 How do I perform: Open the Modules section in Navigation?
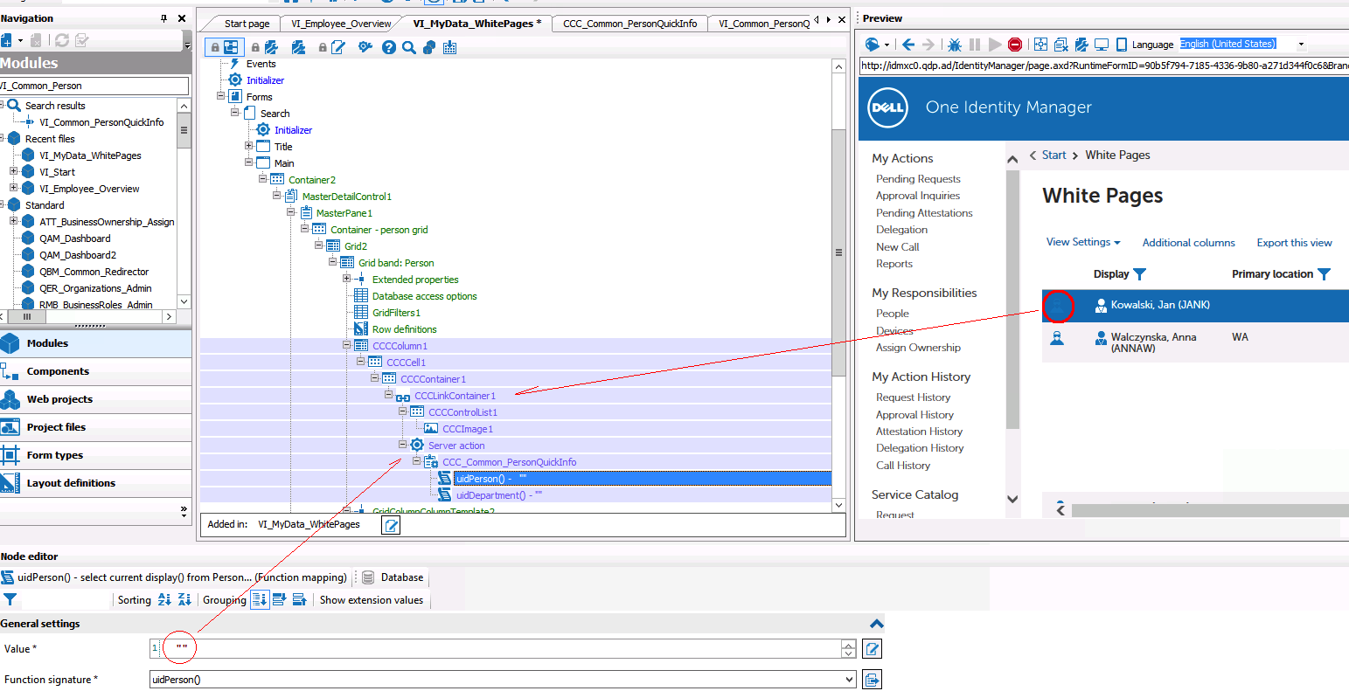coord(95,343)
